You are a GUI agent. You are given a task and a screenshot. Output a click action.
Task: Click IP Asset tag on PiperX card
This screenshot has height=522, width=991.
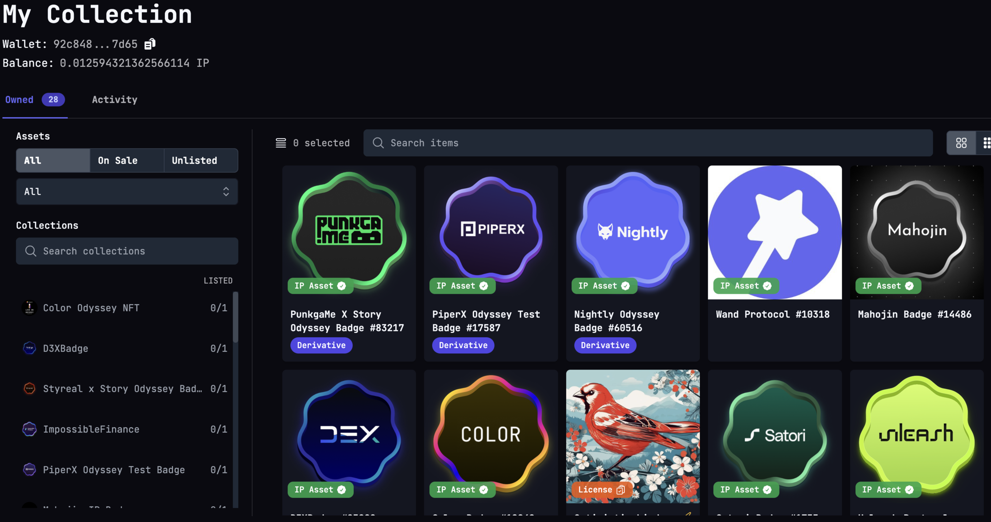pyautogui.click(x=462, y=285)
